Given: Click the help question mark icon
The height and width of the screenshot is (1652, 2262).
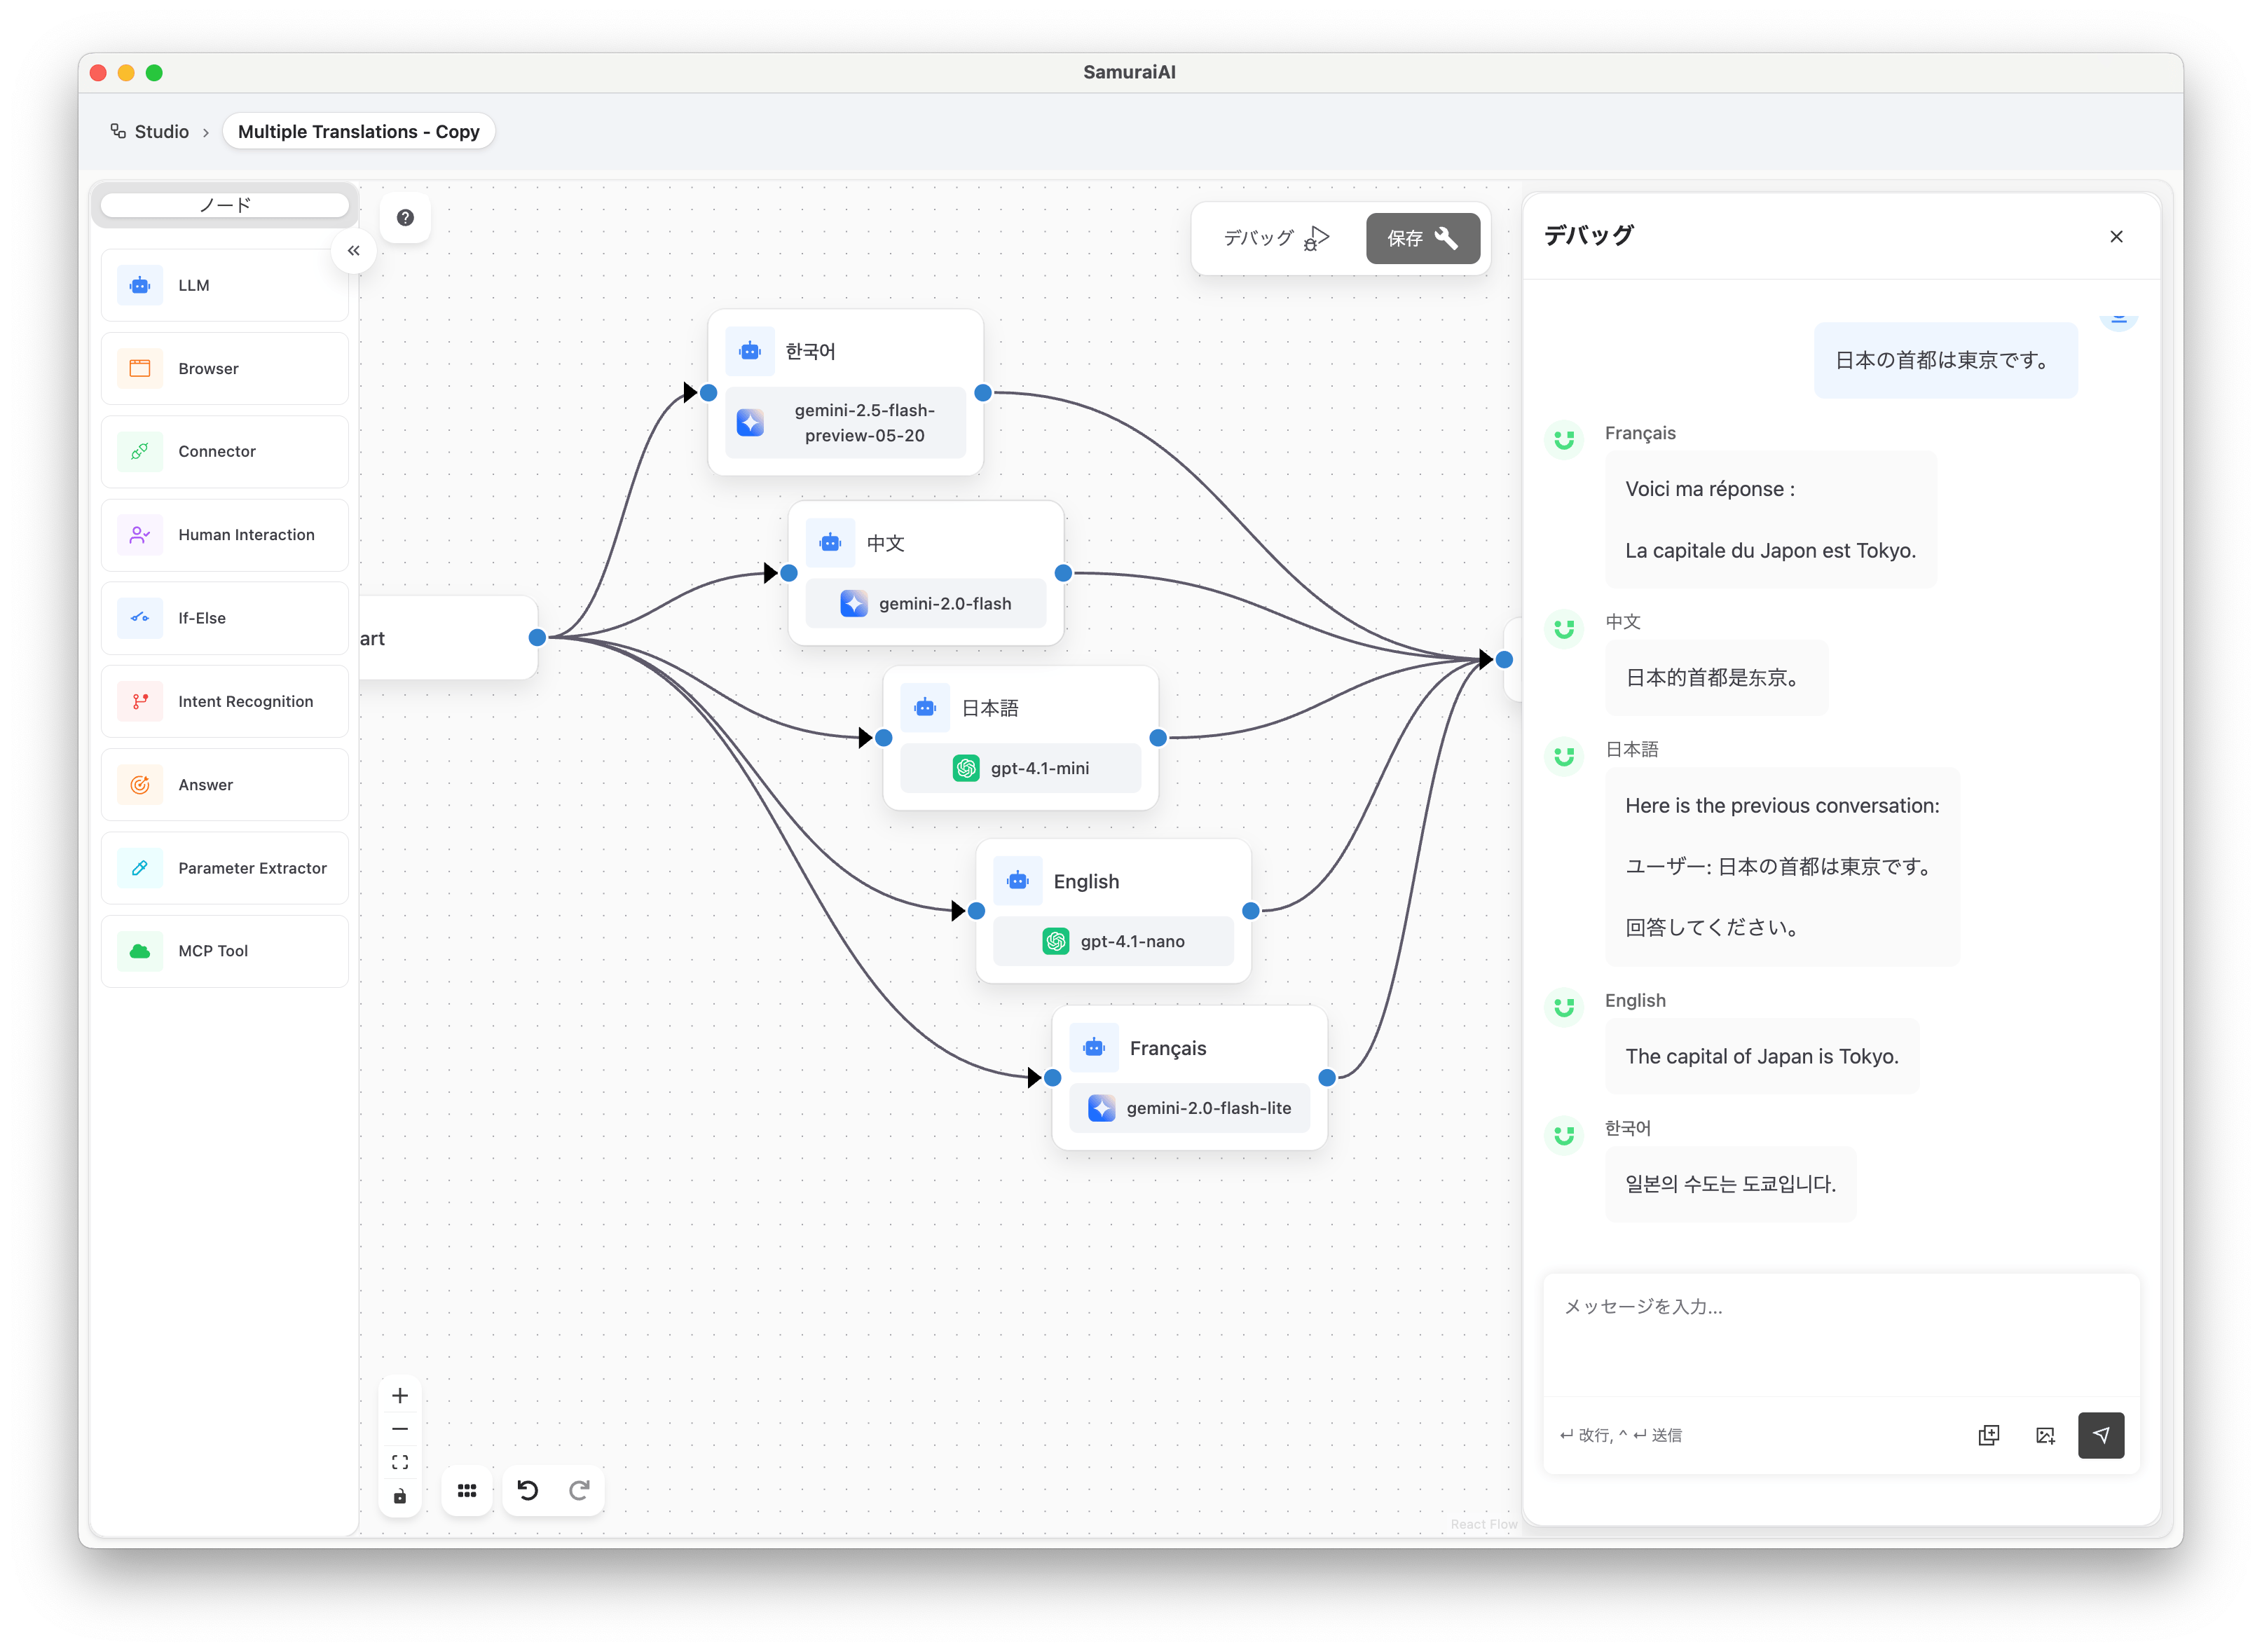Looking at the screenshot, I should (405, 217).
